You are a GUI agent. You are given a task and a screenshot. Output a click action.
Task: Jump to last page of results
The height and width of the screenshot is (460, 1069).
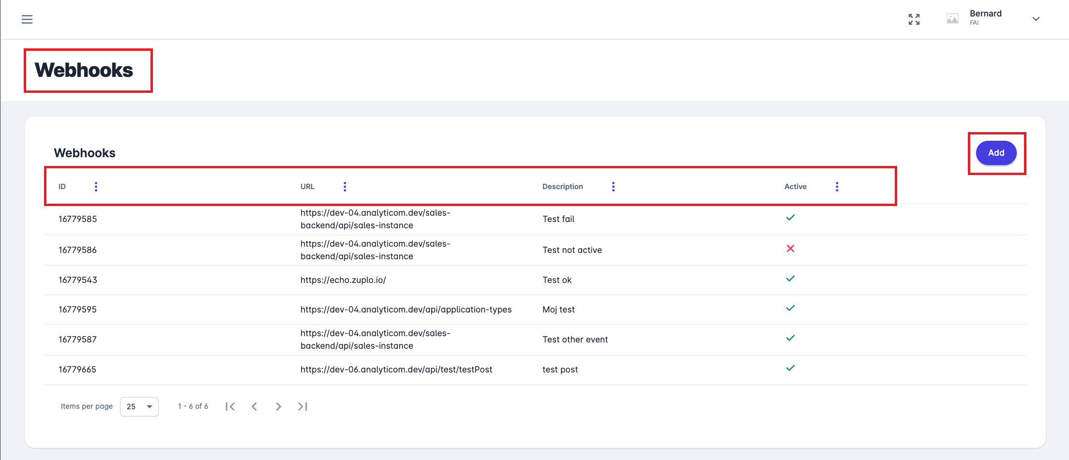[302, 407]
